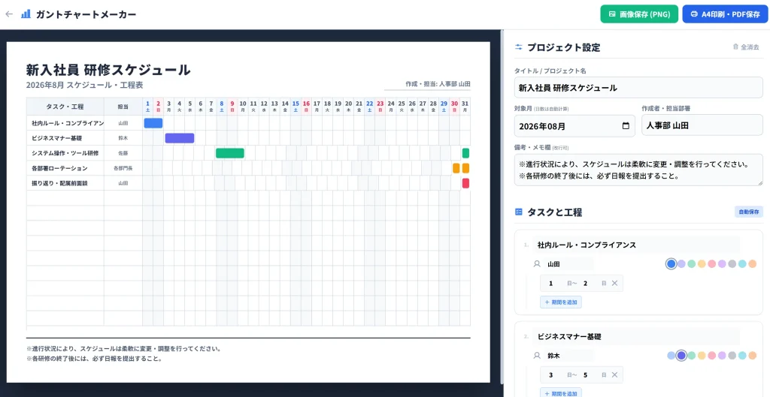Click 画像保存 (PNG) button
The height and width of the screenshot is (397, 770).
click(x=639, y=14)
